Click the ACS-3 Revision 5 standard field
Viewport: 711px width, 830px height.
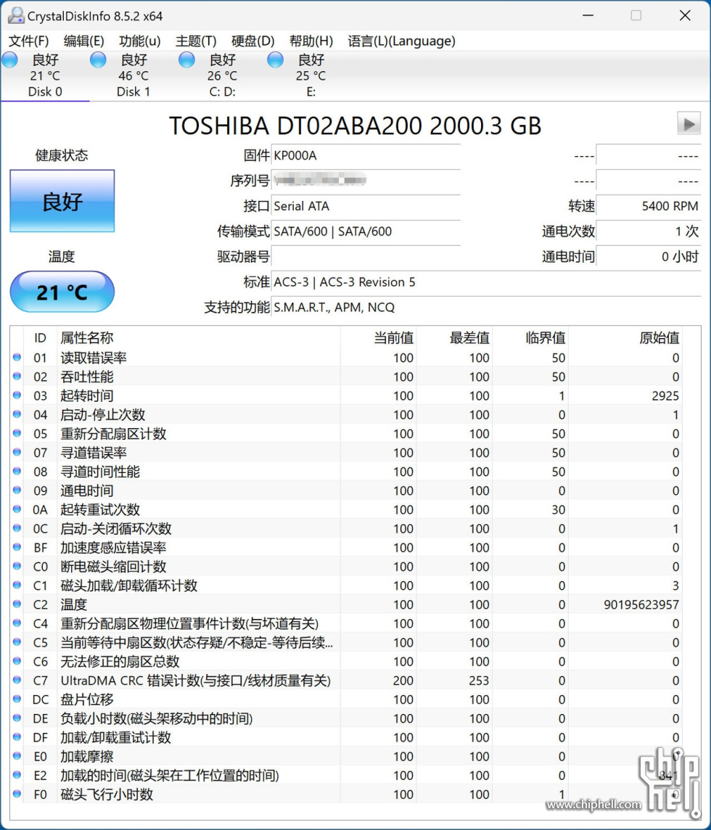tap(486, 282)
